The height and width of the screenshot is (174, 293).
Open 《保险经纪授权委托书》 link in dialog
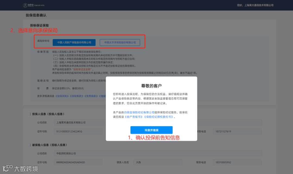(x=159, y=117)
